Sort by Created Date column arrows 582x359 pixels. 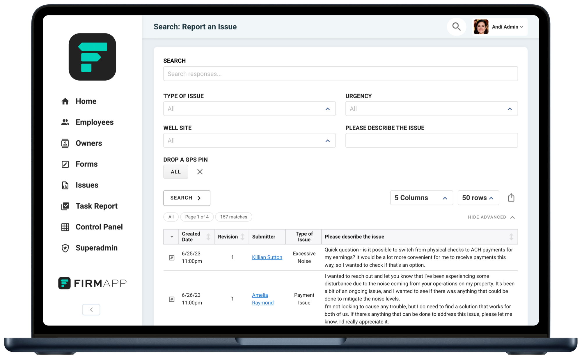(x=208, y=237)
